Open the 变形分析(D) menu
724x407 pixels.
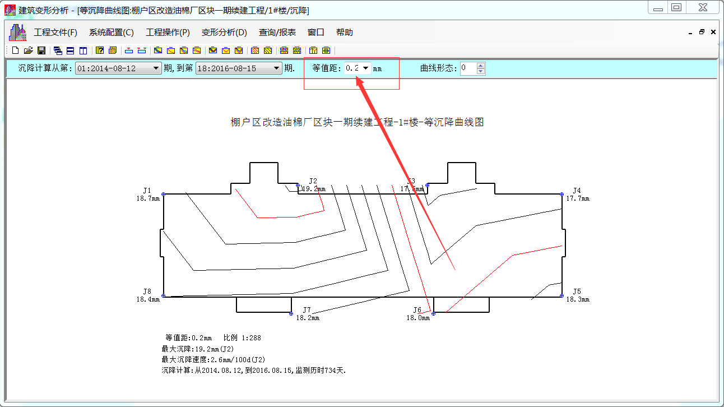coord(224,33)
